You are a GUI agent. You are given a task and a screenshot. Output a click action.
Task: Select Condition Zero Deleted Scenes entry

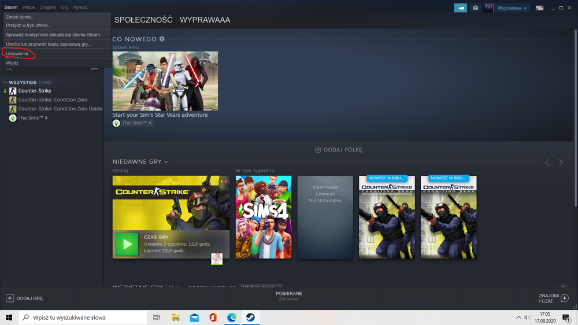click(61, 109)
